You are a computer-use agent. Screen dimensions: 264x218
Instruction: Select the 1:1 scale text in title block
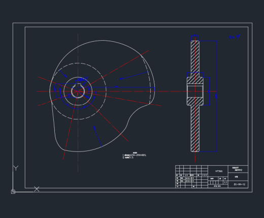coord(225,182)
